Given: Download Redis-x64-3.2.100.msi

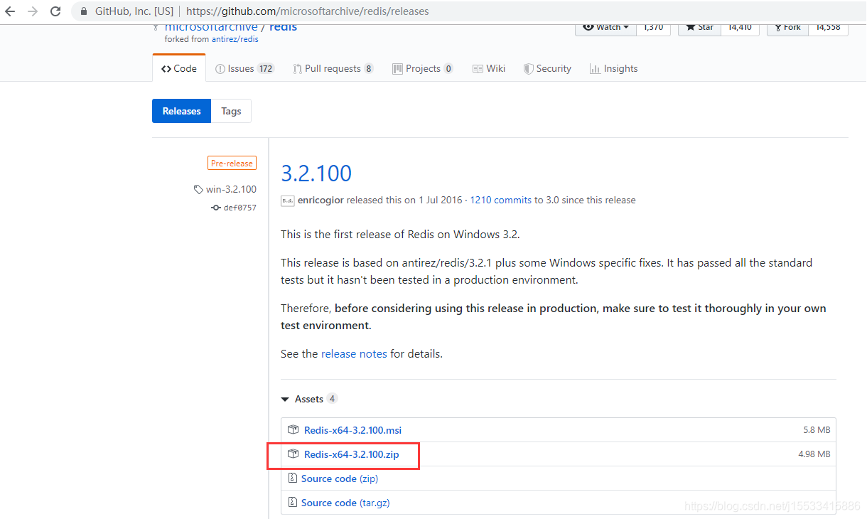Looking at the screenshot, I should [x=352, y=430].
